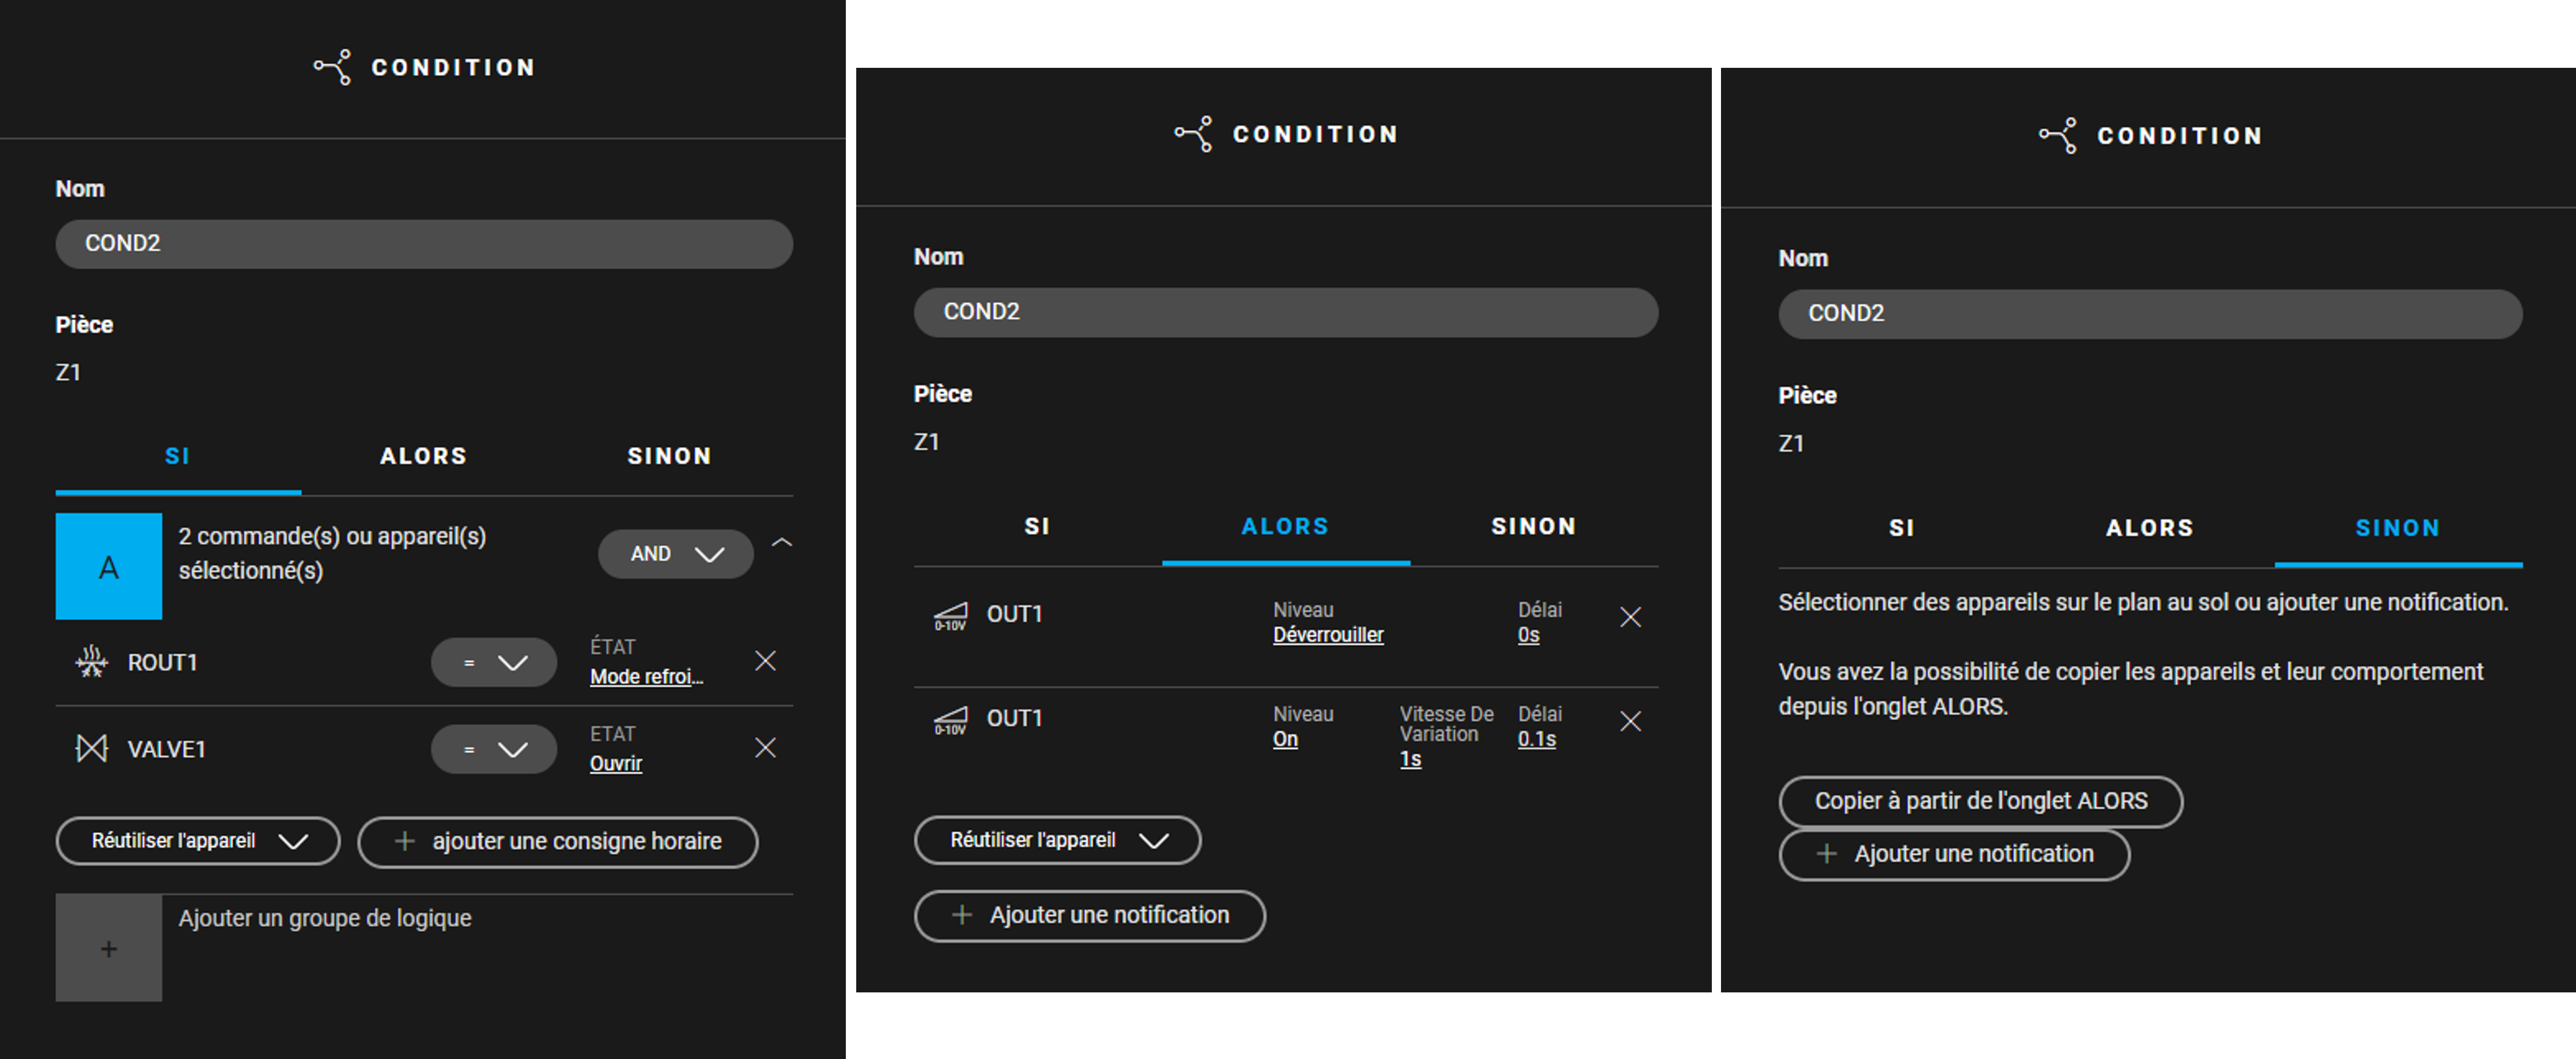Click the COND2 name field in left panel
Viewport: 2576px width, 1059px height.
click(x=424, y=244)
